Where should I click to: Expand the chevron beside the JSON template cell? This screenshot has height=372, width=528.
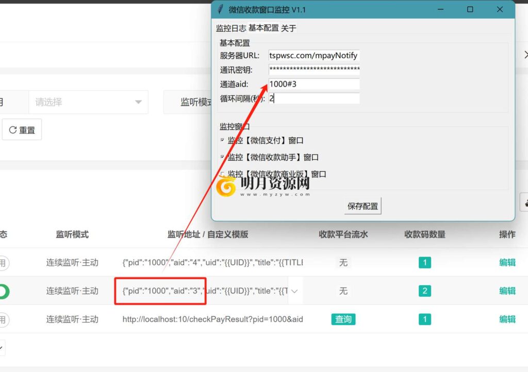tap(294, 290)
